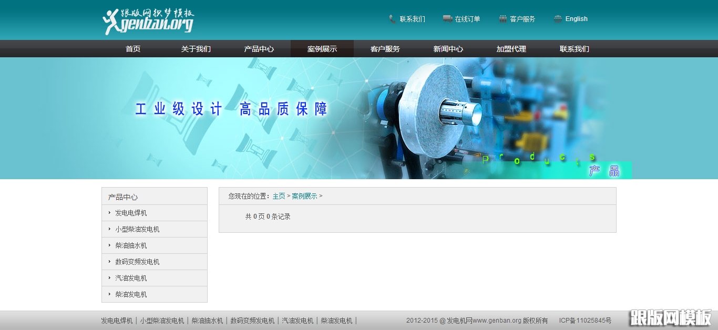Open 加盟代理 in the navigation bar
Screen dimensions: 718x330
tap(511, 49)
